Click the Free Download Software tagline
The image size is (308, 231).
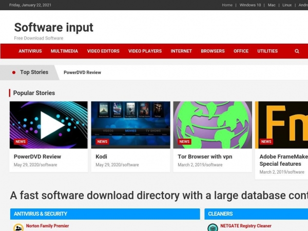(38, 38)
